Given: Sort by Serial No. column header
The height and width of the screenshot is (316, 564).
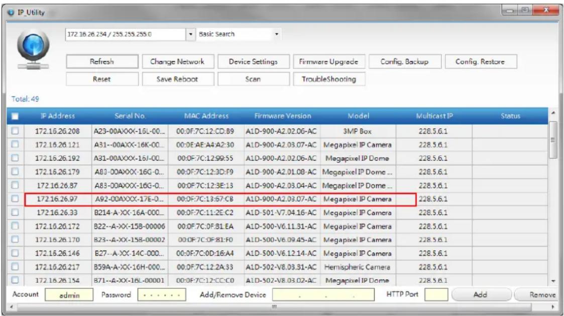Looking at the screenshot, I should click(130, 116).
